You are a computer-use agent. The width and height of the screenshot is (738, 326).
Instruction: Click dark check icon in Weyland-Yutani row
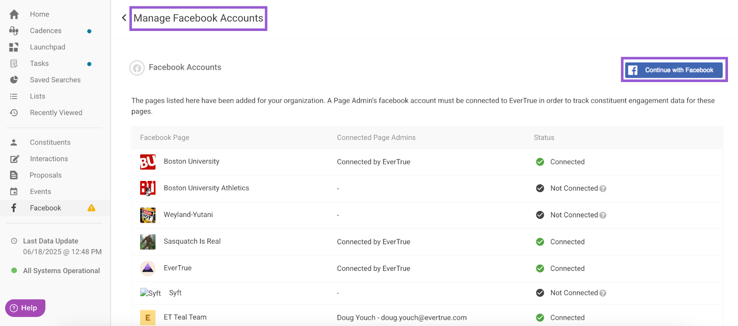540,215
